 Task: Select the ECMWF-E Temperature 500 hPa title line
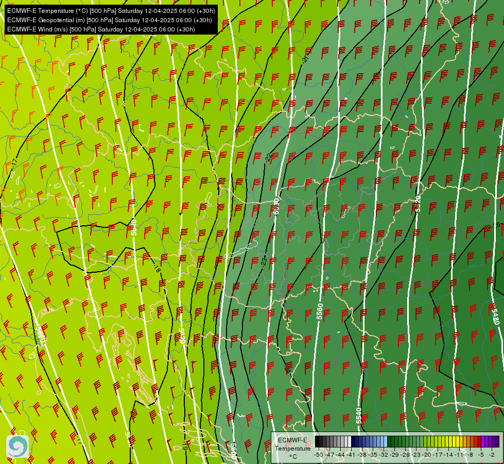[x=111, y=11]
